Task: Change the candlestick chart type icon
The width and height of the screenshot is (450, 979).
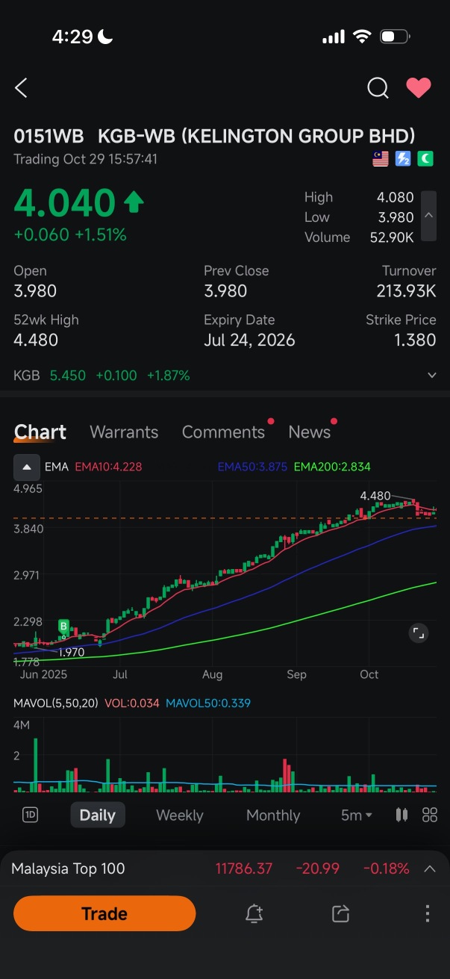Action: click(x=401, y=815)
